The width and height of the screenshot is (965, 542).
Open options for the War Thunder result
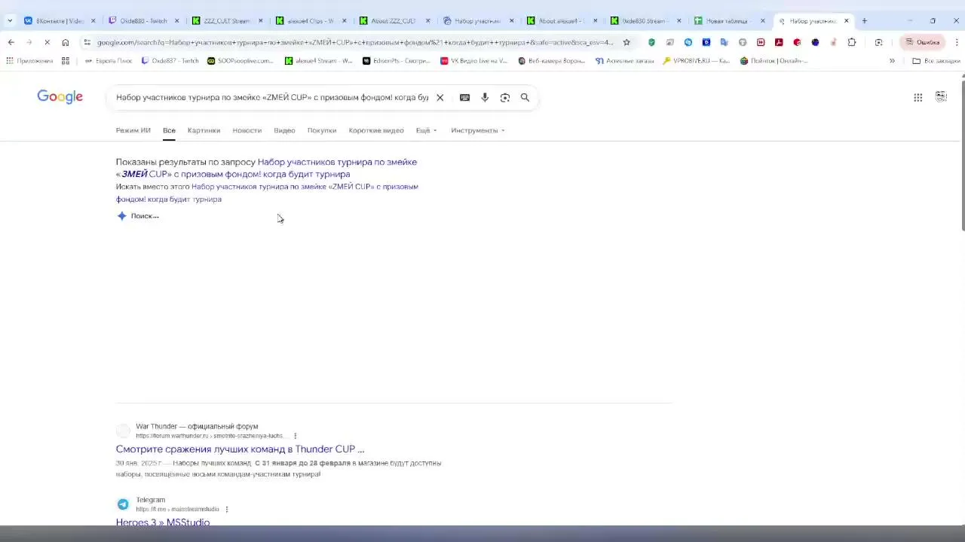click(x=295, y=436)
